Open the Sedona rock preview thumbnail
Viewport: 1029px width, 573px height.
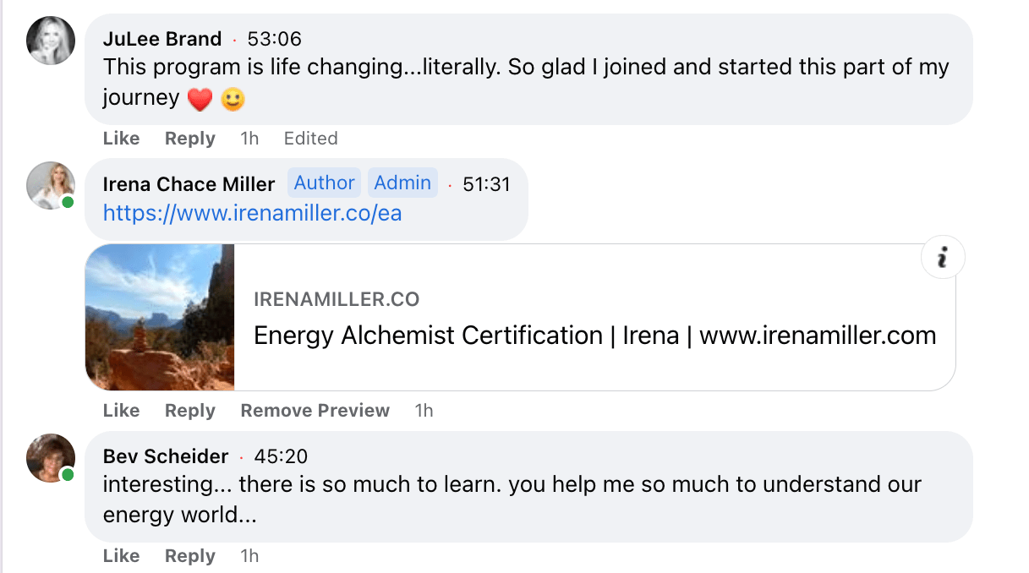[160, 317]
